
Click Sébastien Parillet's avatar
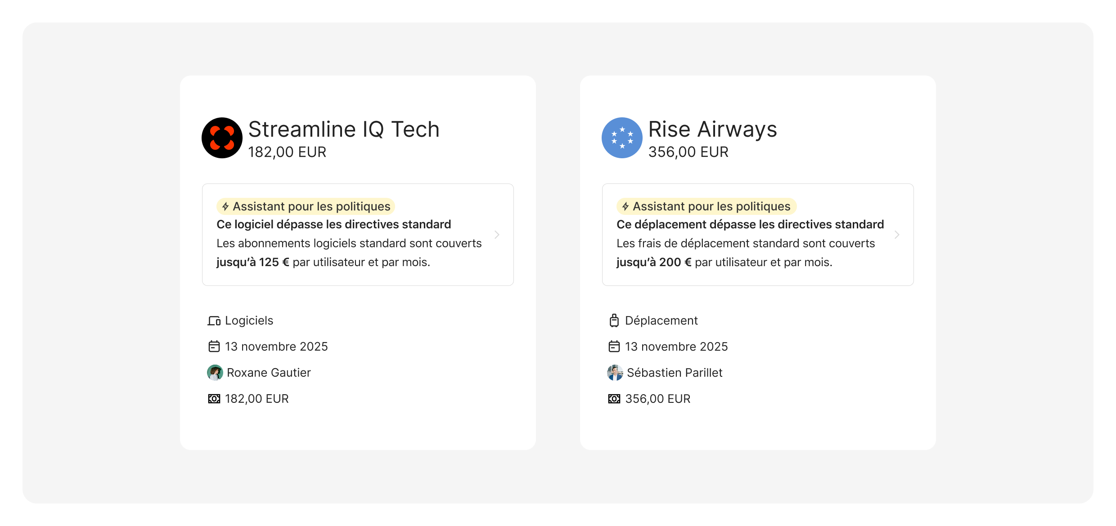pyautogui.click(x=615, y=373)
